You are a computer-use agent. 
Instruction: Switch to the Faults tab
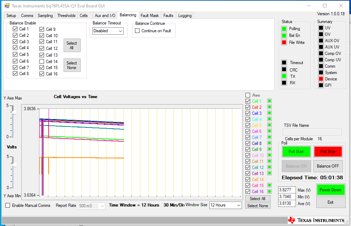pos(168,15)
